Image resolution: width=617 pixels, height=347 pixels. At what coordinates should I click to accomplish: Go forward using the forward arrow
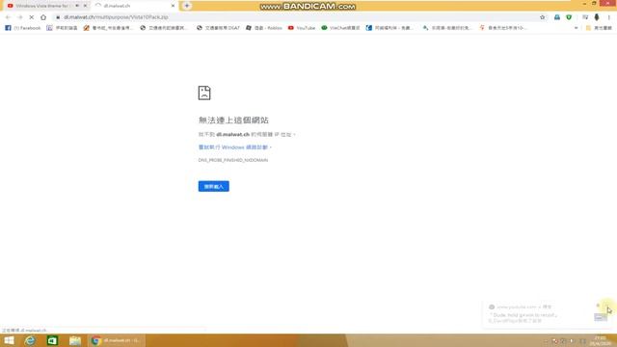(19, 17)
